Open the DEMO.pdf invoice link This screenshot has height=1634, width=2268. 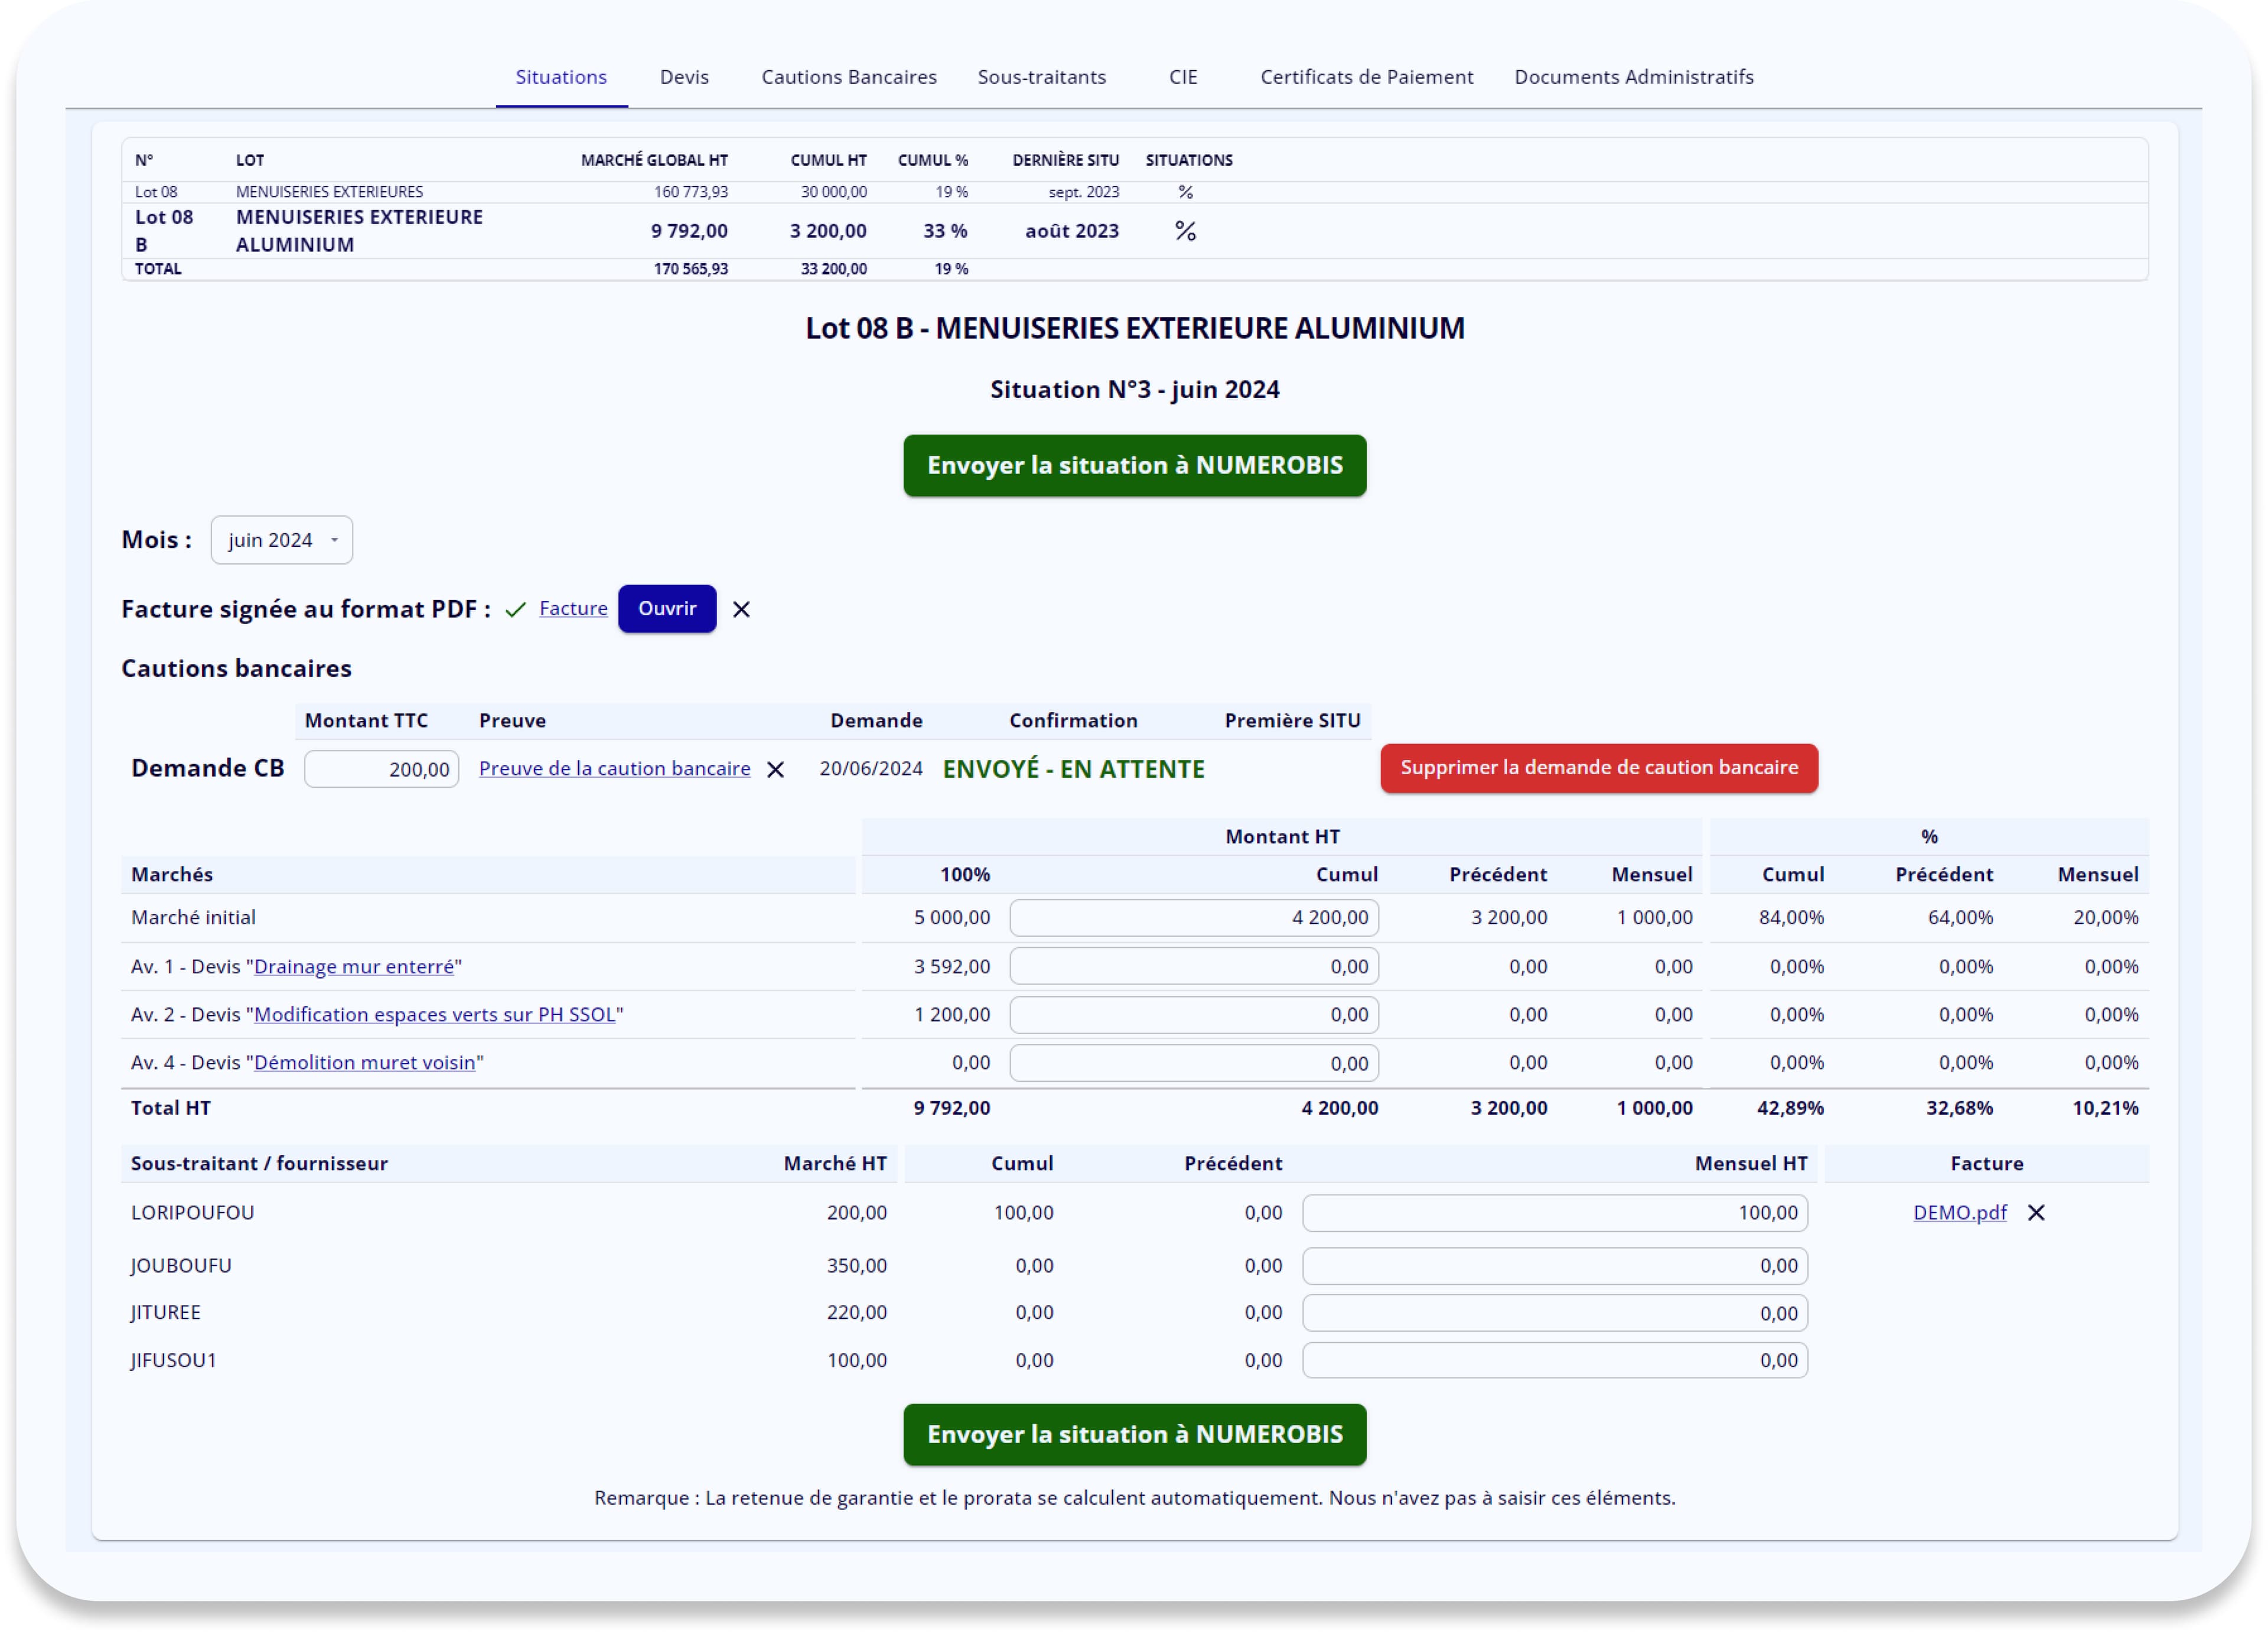pyautogui.click(x=1959, y=1212)
